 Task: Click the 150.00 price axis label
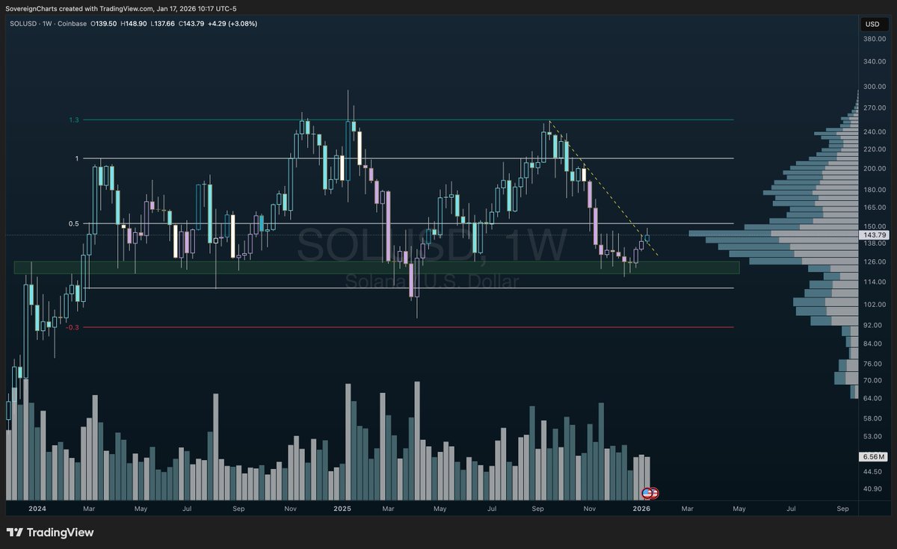[x=874, y=226]
